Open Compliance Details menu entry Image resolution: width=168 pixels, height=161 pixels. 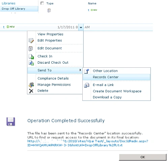click(x=53, y=78)
